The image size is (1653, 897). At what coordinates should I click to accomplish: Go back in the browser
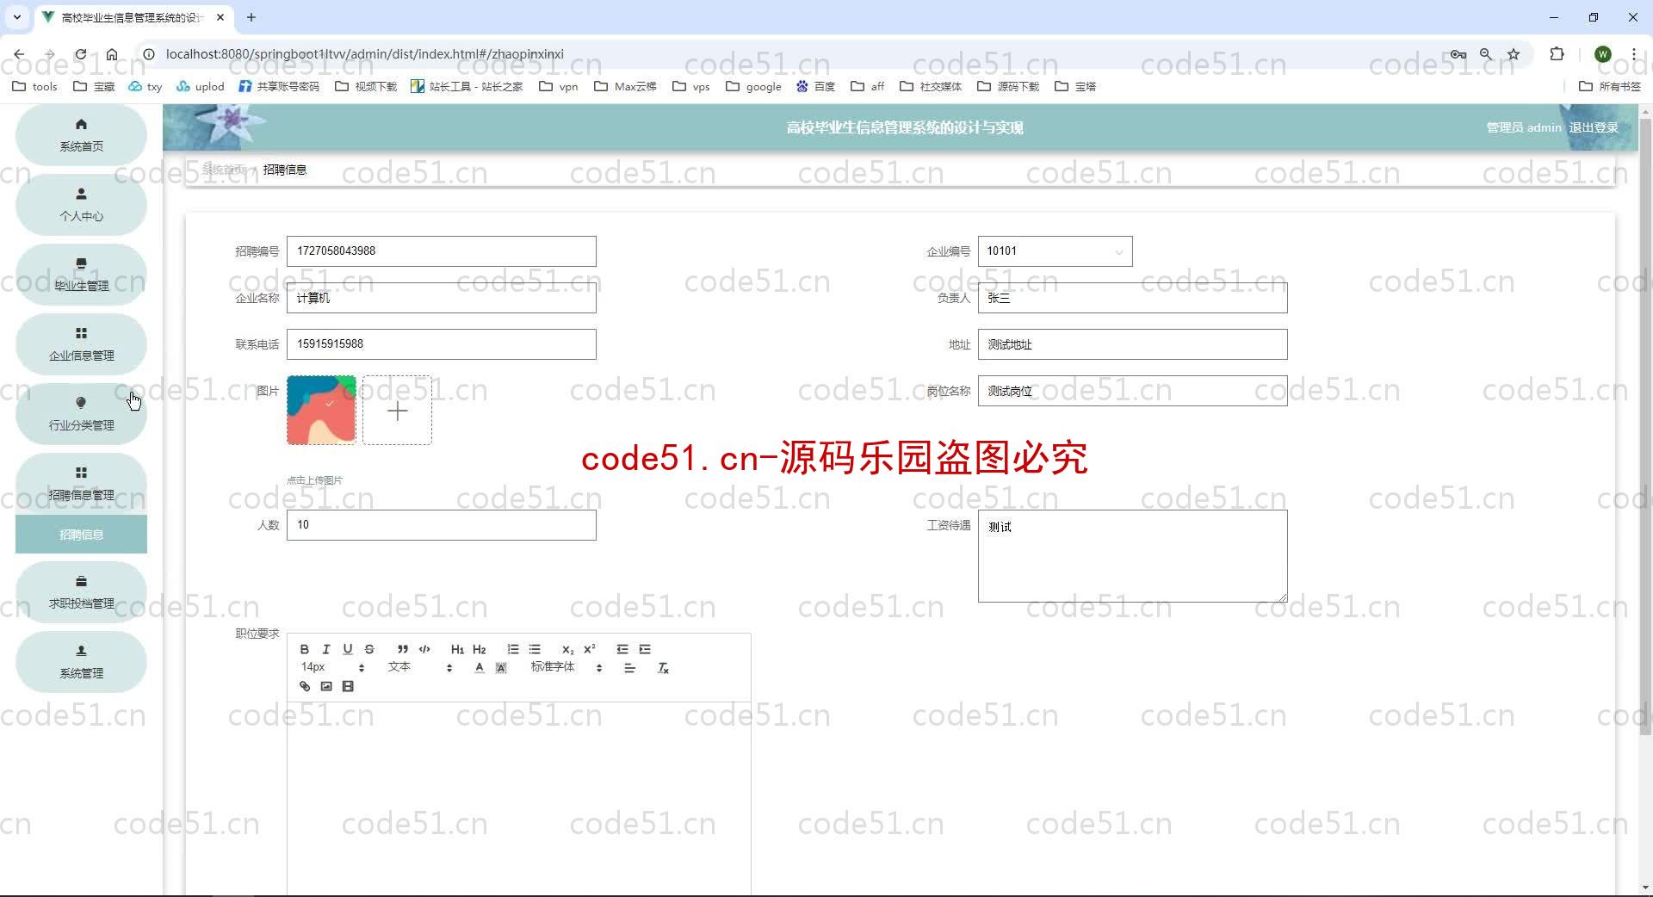tap(19, 53)
